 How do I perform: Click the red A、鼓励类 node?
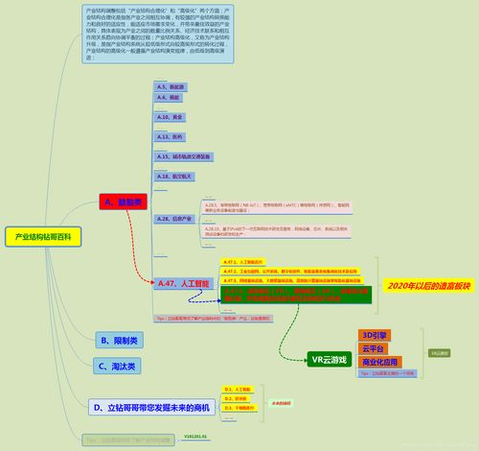[x=124, y=202]
